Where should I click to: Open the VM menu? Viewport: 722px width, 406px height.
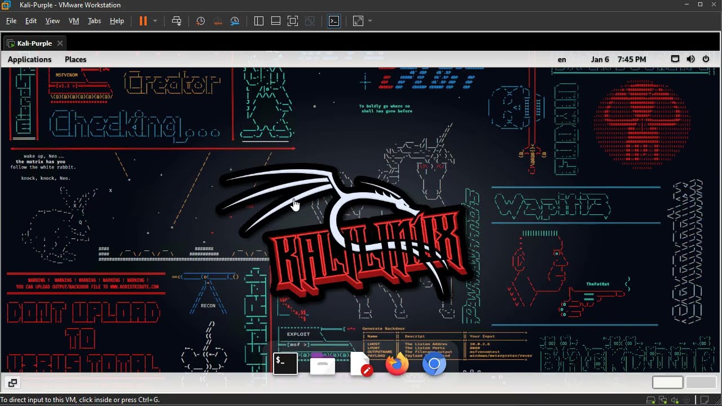[x=74, y=21]
